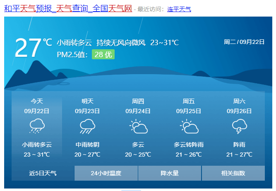Screen dimensions: 276x191
Task: Open the 降水量 tab
Action: pos(170,173)
